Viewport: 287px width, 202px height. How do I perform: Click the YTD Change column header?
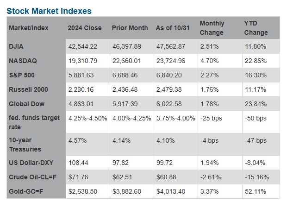pyautogui.click(x=256, y=28)
